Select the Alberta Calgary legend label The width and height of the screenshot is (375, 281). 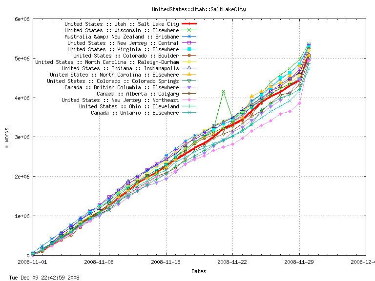click(138, 94)
